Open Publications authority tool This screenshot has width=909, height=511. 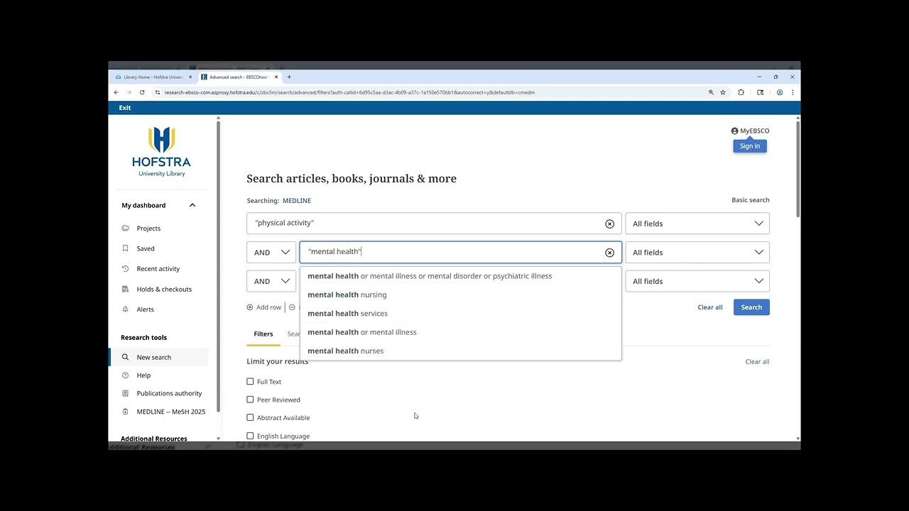(x=169, y=393)
